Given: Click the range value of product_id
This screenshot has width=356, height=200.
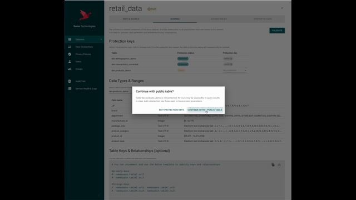Looking at the screenshot, I should [194, 136].
